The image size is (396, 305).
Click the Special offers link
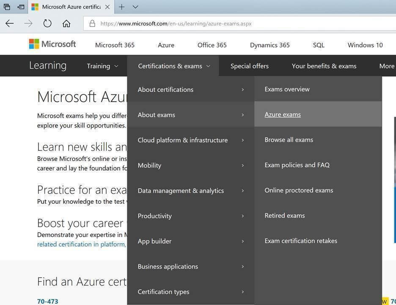[x=249, y=66]
